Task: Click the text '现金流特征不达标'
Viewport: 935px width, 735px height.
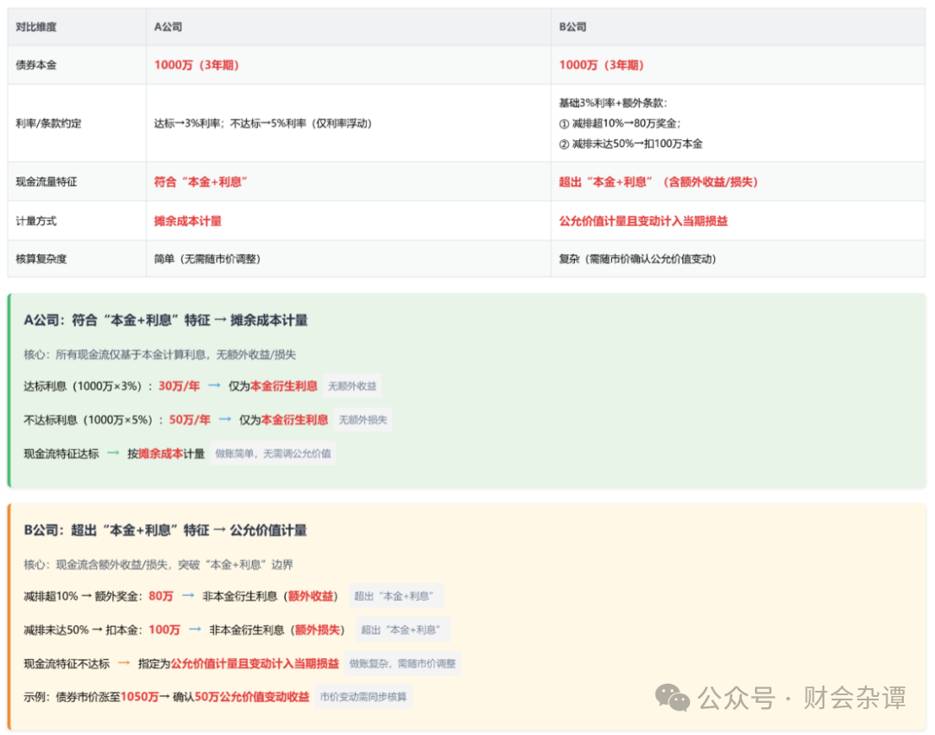Action: click(67, 663)
